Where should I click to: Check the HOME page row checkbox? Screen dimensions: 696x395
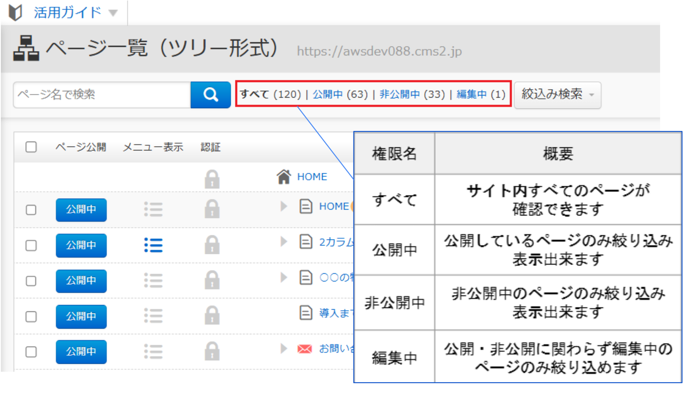pyautogui.click(x=31, y=210)
